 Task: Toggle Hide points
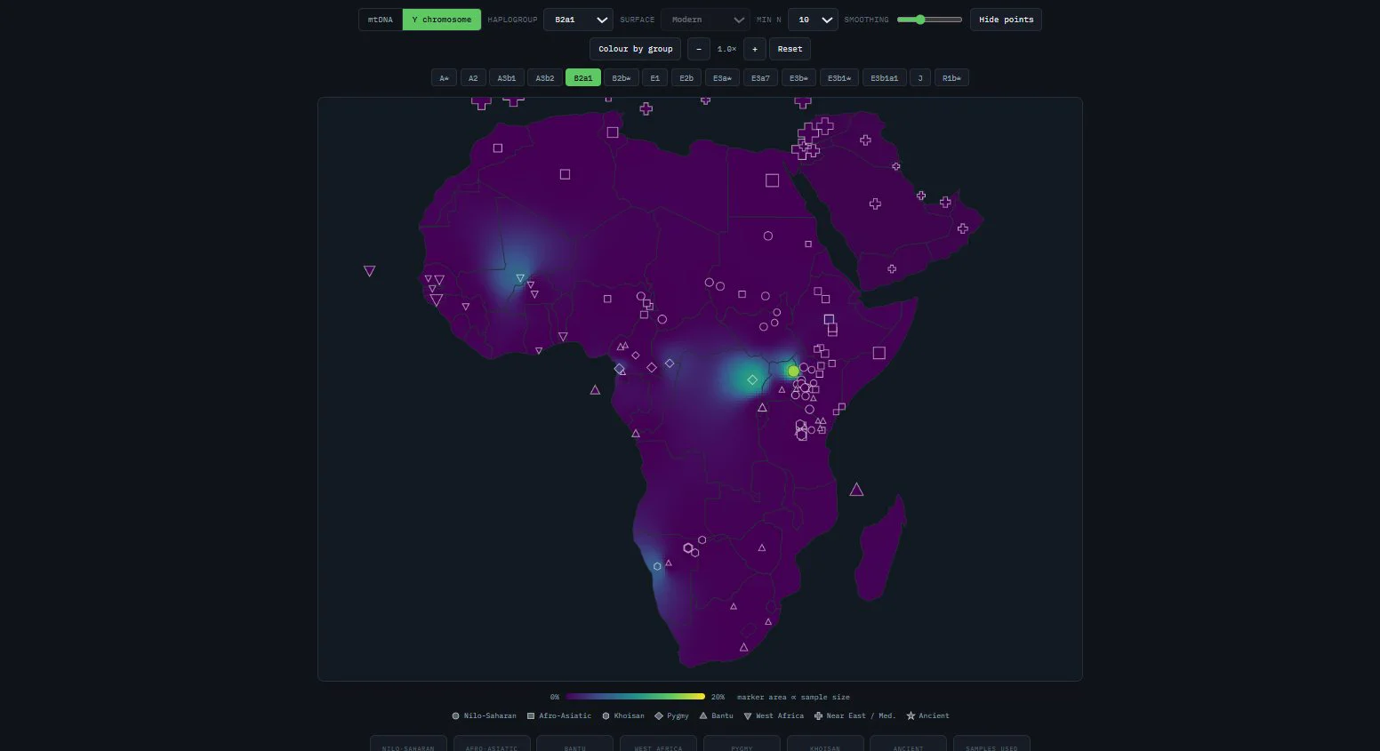[x=1006, y=20]
